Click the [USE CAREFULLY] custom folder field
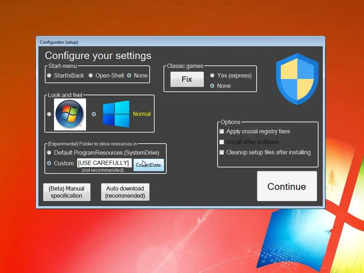Viewport: 364px width, 273px height. pos(105,163)
